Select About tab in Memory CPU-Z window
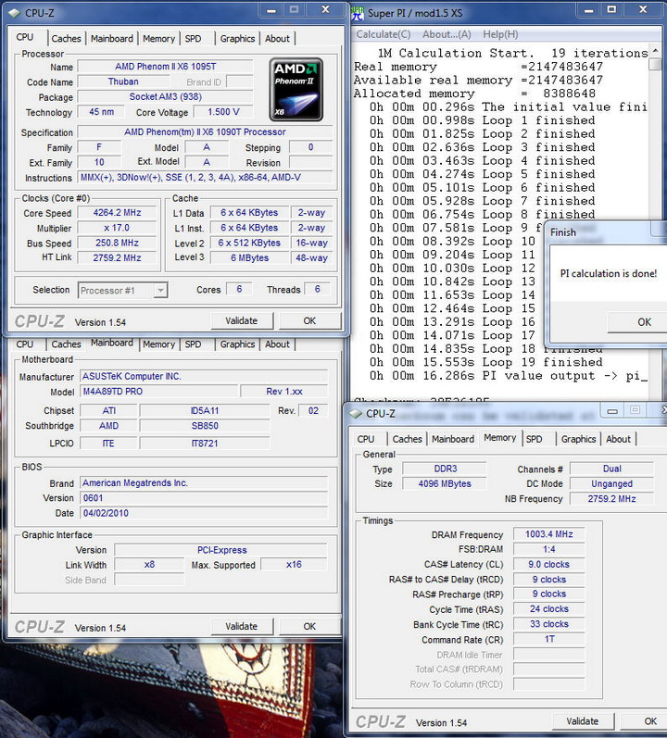 [x=618, y=439]
